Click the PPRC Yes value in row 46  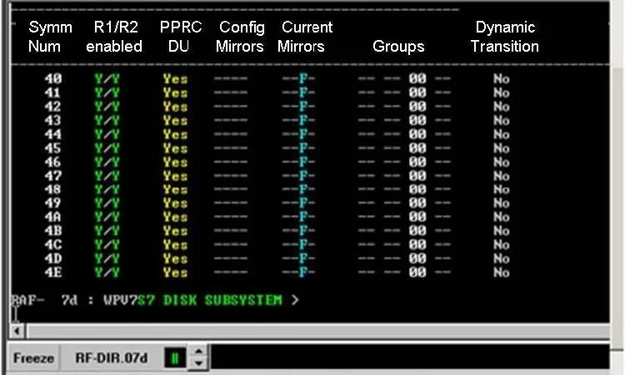(x=175, y=162)
